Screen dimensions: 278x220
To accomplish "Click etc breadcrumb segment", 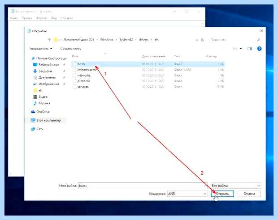I will [x=156, y=39].
